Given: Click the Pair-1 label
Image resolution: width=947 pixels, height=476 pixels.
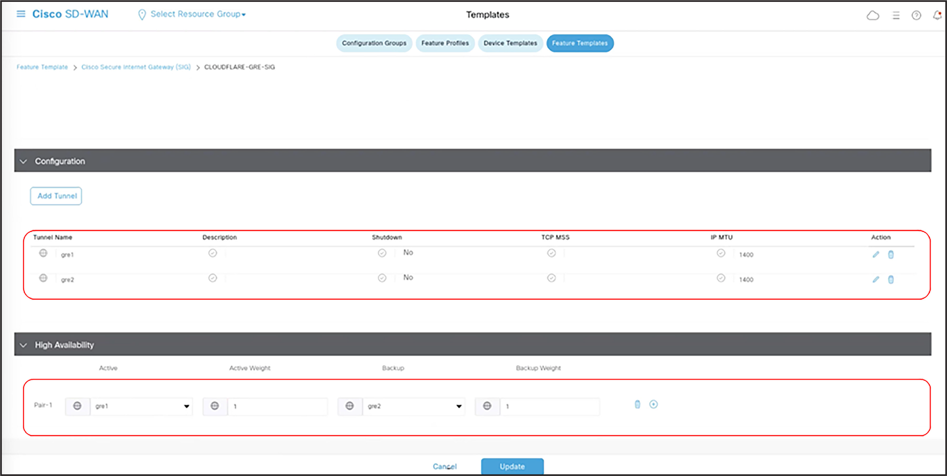Looking at the screenshot, I should 43,405.
